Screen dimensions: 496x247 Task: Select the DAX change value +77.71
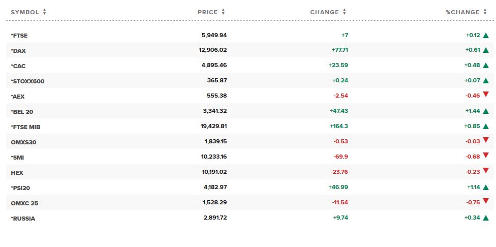[340, 50]
